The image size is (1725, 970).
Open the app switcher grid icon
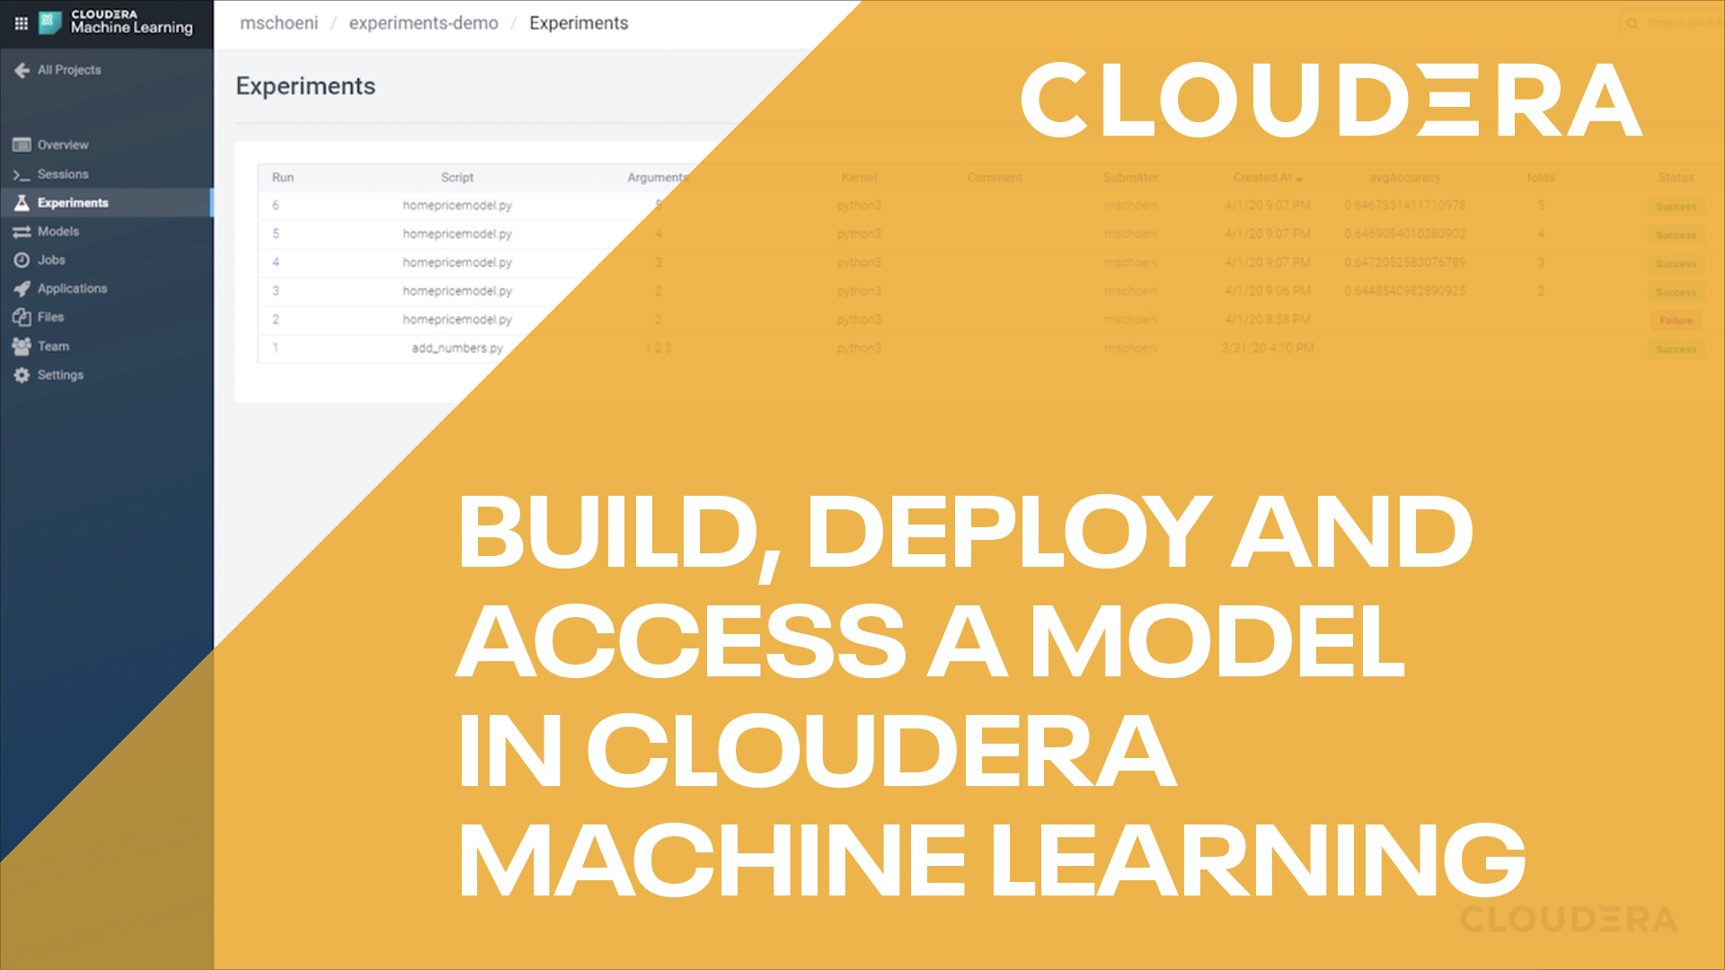click(x=21, y=23)
